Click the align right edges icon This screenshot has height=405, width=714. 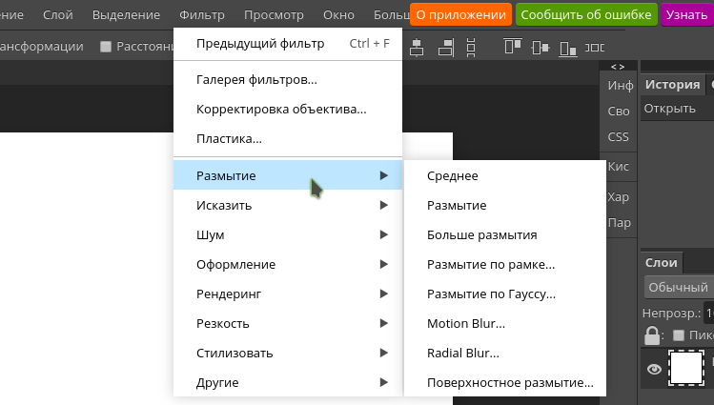coord(446,48)
